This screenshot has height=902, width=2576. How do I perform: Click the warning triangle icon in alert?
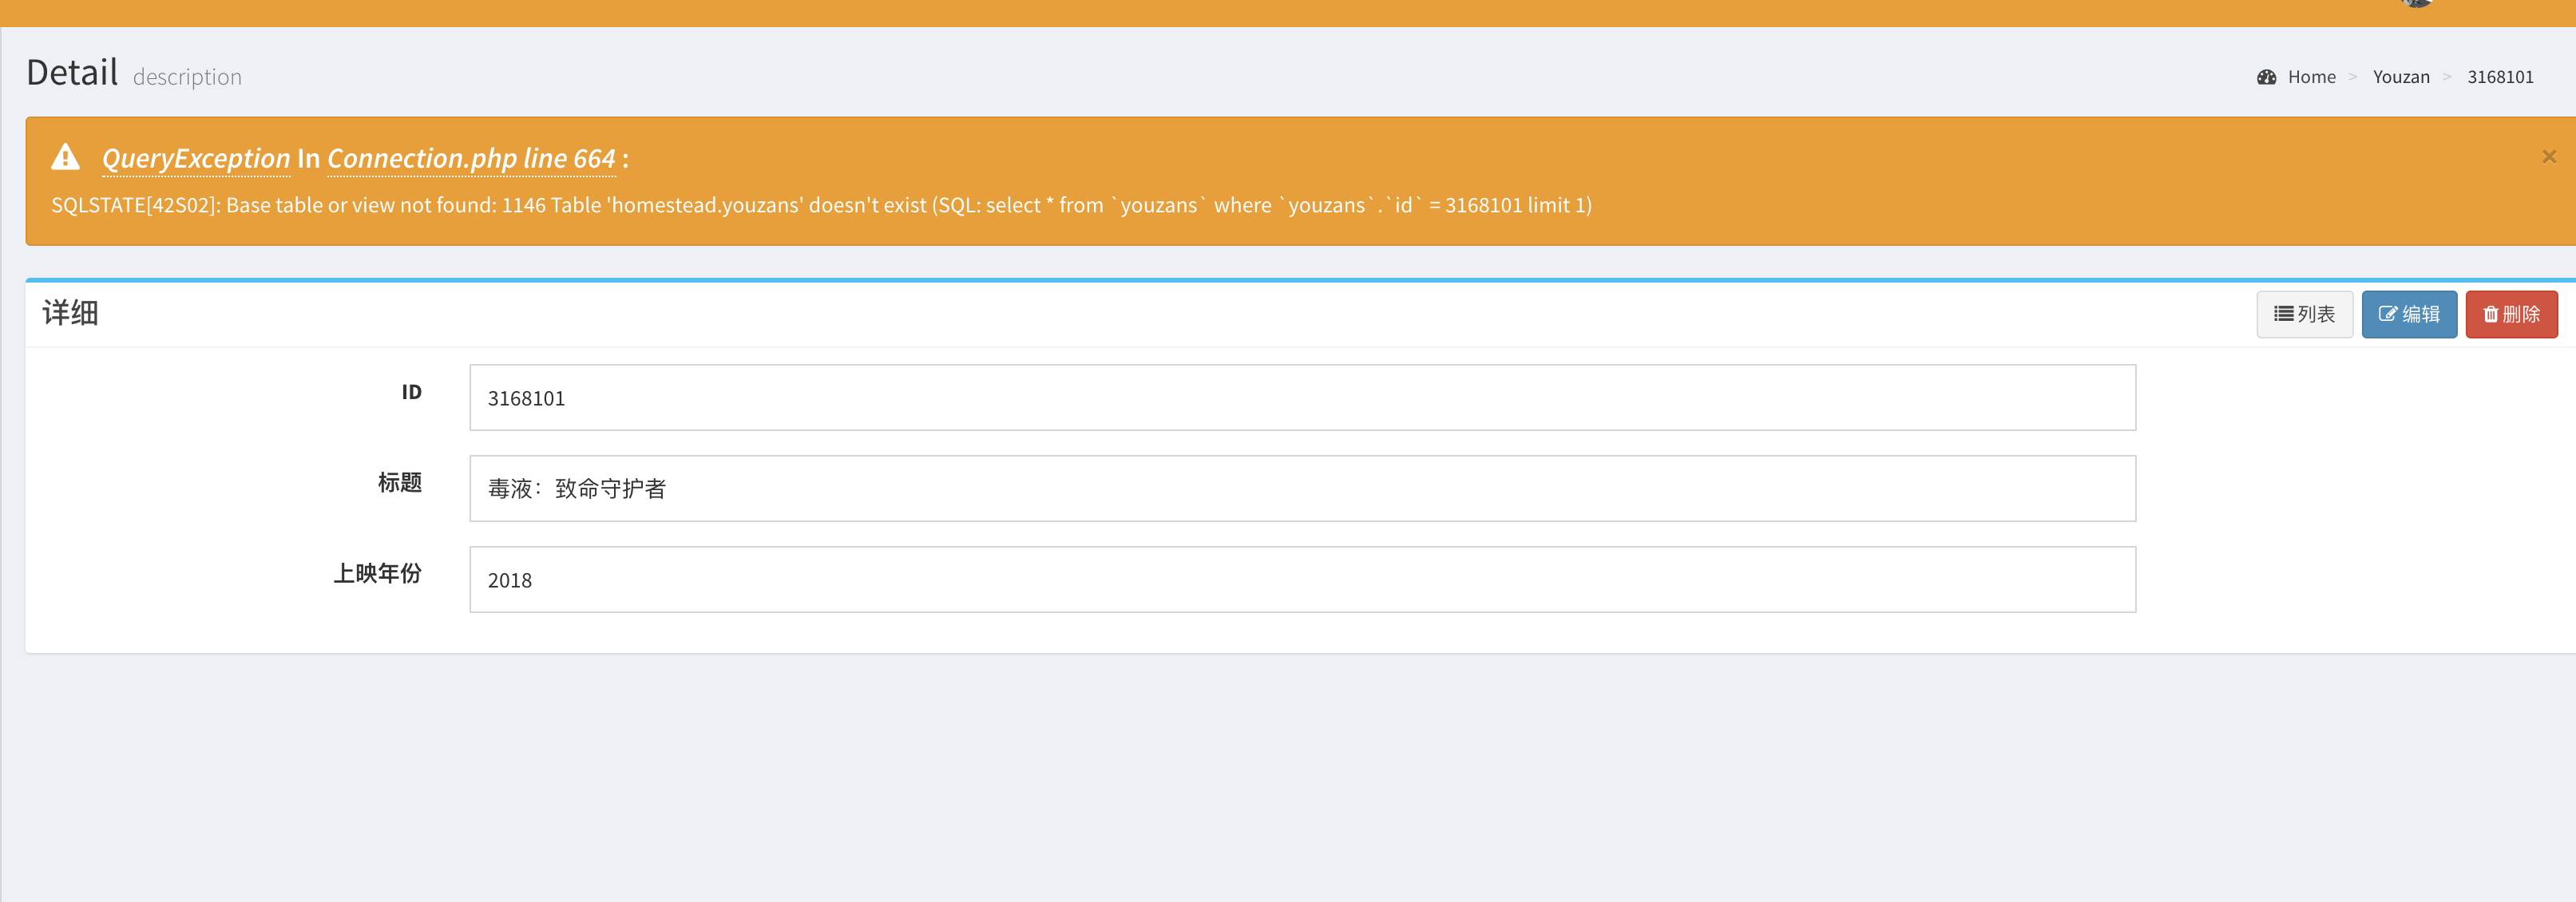tap(66, 157)
